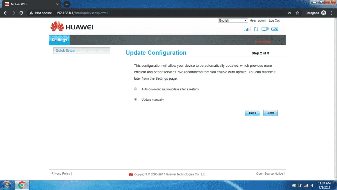Click the Show desktop strip by the clock
Viewport: 337px width, 190px height.
(x=335, y=185)
